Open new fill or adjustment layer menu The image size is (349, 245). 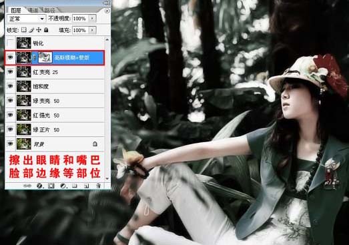[63, 186]
